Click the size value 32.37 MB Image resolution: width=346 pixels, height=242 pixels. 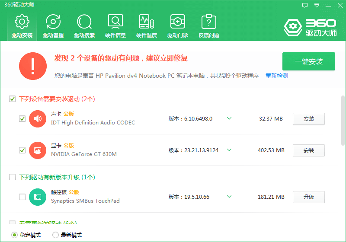point(271,119)
